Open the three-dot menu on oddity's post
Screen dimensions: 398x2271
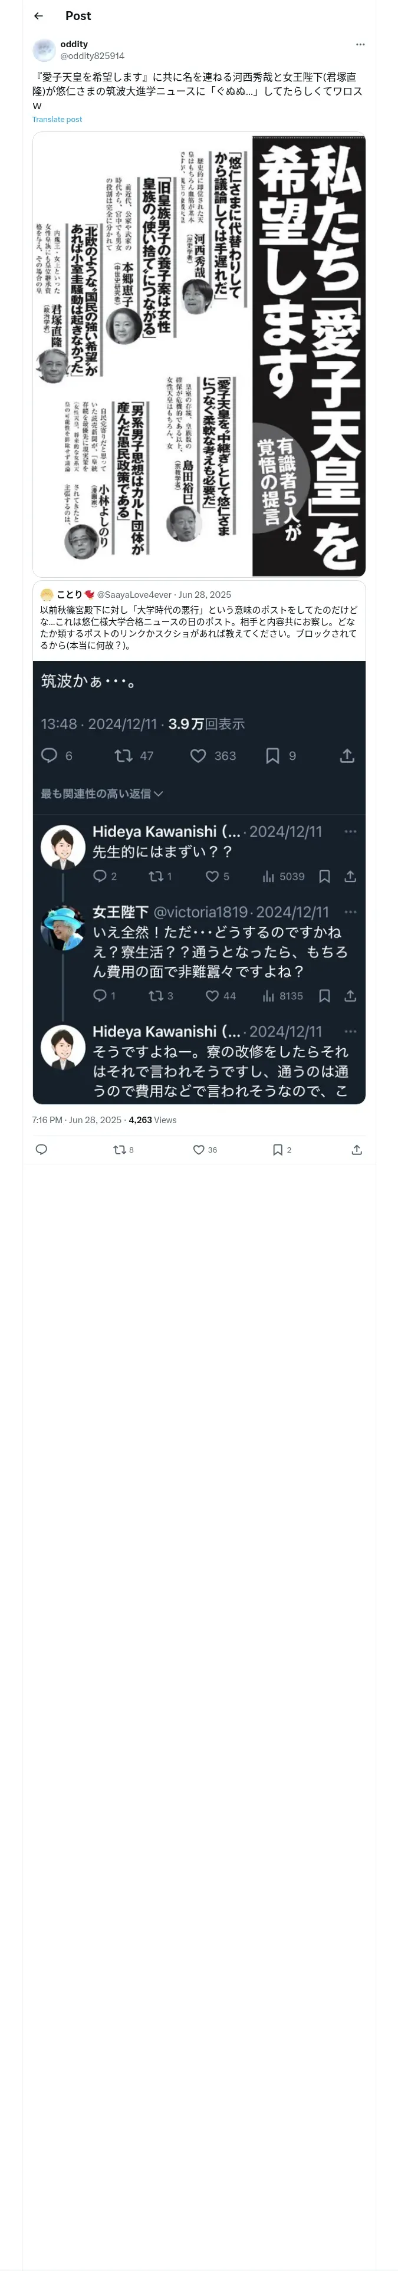360,44
